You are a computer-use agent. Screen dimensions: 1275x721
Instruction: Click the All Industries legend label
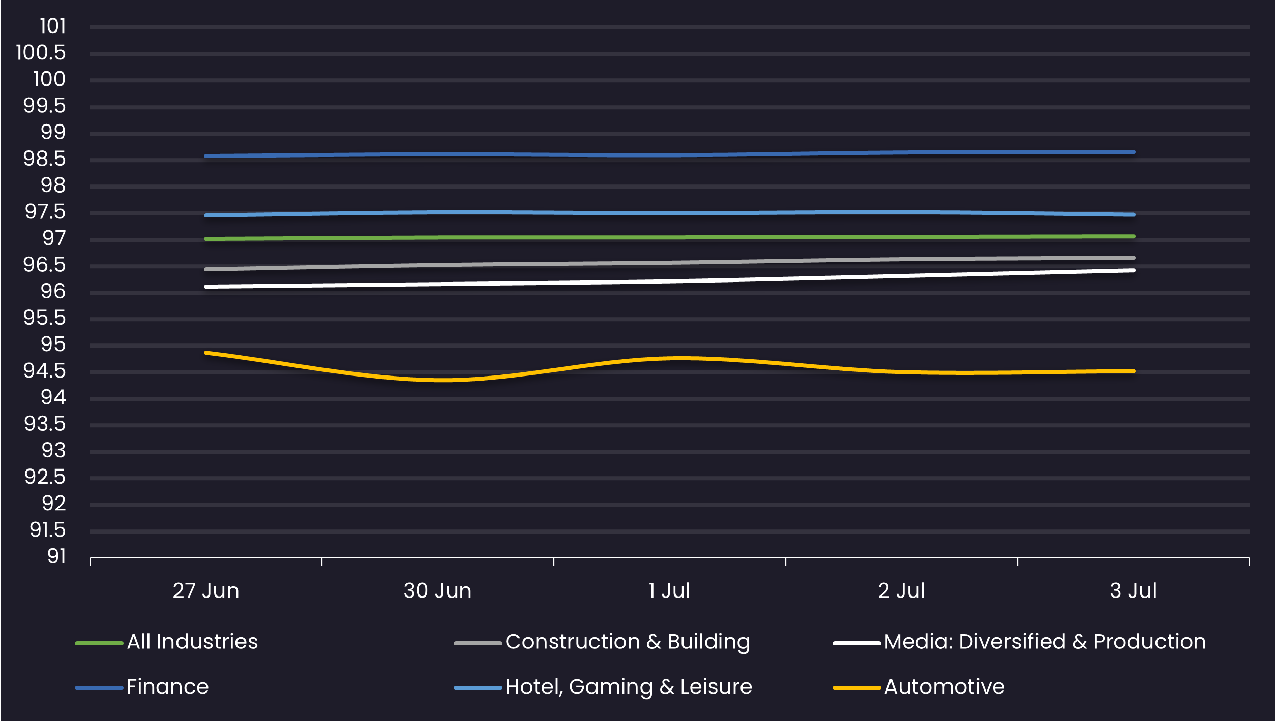[192, 642]
